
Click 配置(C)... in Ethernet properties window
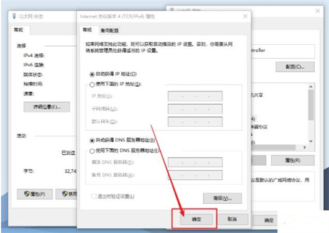(x=295, y=67)
